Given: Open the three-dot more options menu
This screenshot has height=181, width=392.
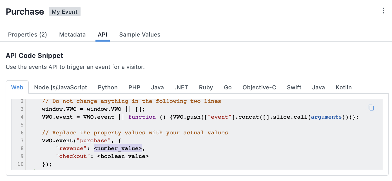Looking at the screenshot, I should [x=383, y=11].
